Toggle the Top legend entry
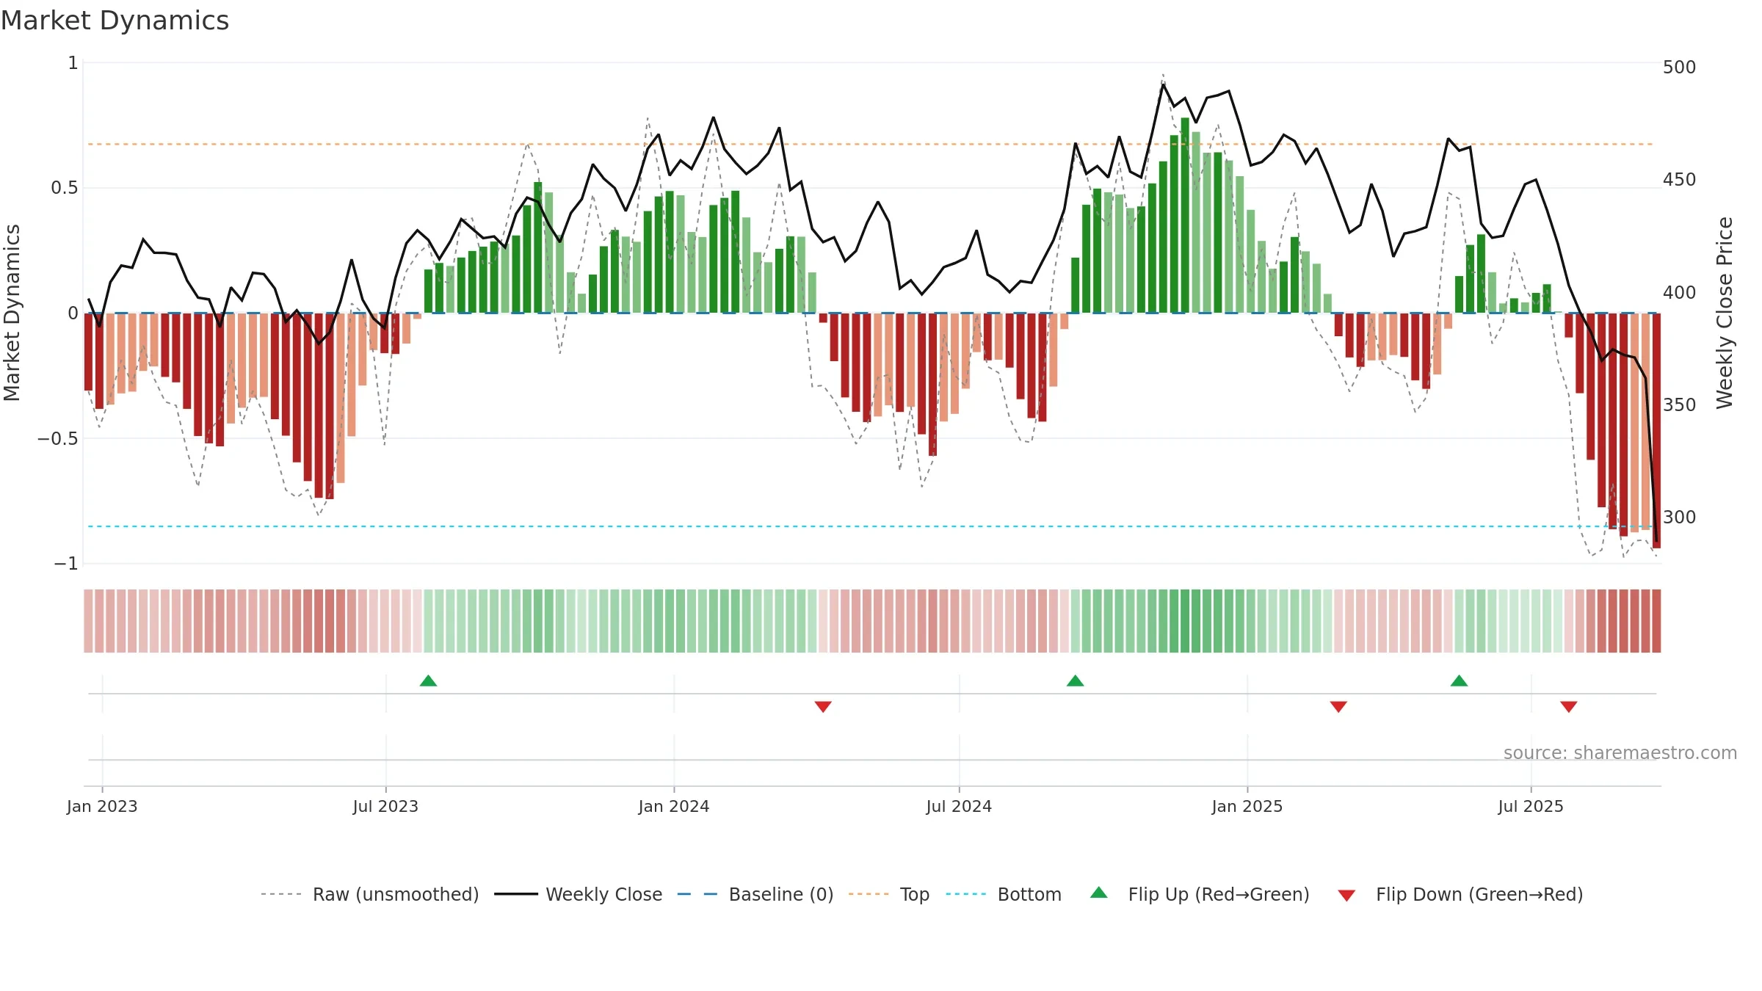Viewport: 1762px width, 991px height. (x=889, y=894)
